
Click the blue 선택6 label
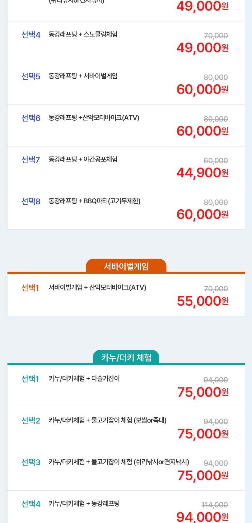click(x=31, y=118)
